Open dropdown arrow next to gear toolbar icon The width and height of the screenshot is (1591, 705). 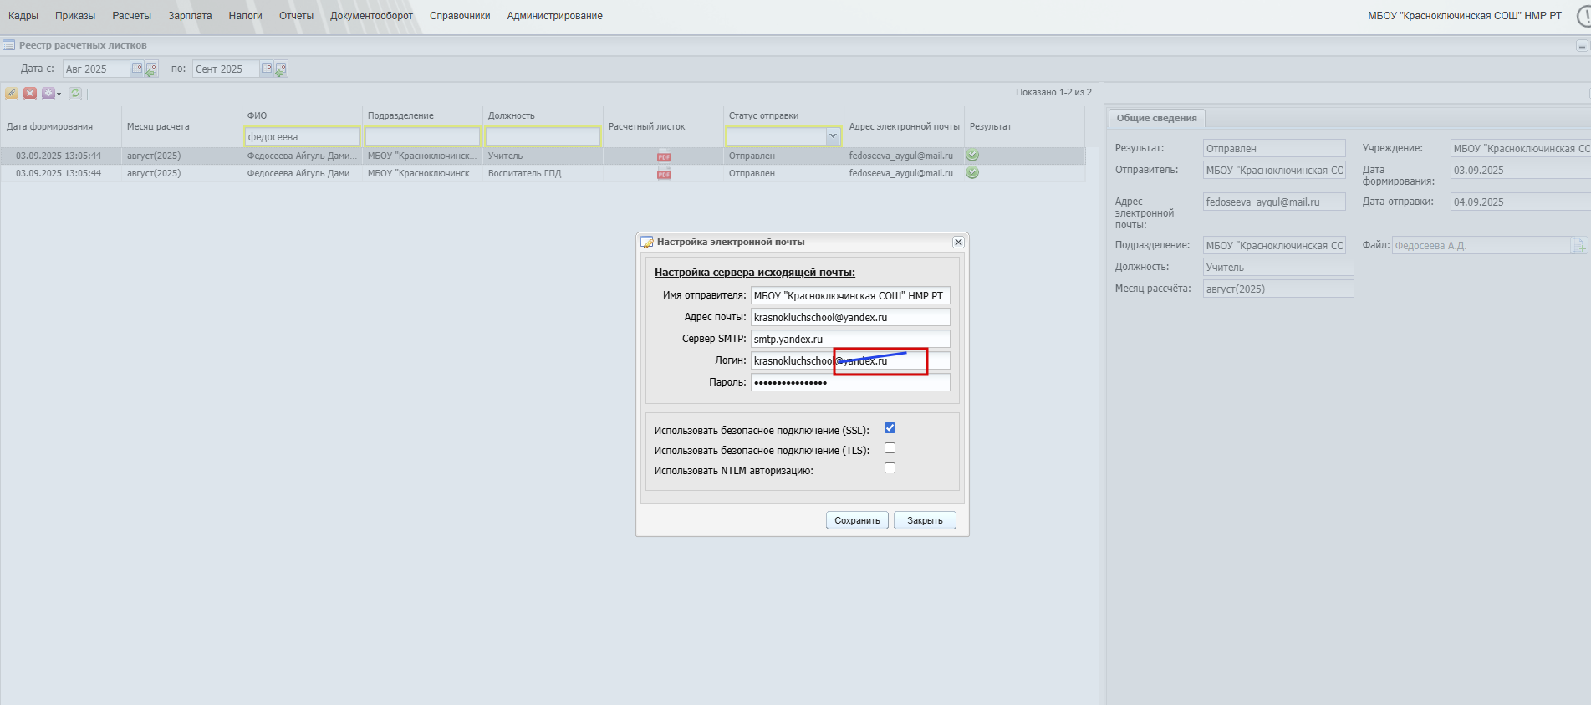coord(59,94)
